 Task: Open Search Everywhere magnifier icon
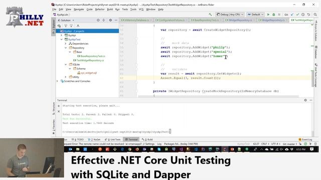pos(315,14)
